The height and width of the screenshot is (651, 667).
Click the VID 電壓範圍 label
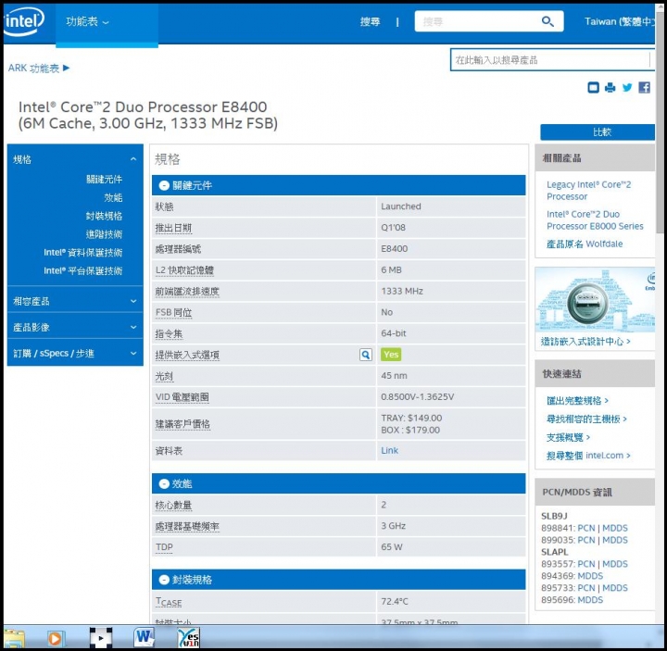pos(182,397)
